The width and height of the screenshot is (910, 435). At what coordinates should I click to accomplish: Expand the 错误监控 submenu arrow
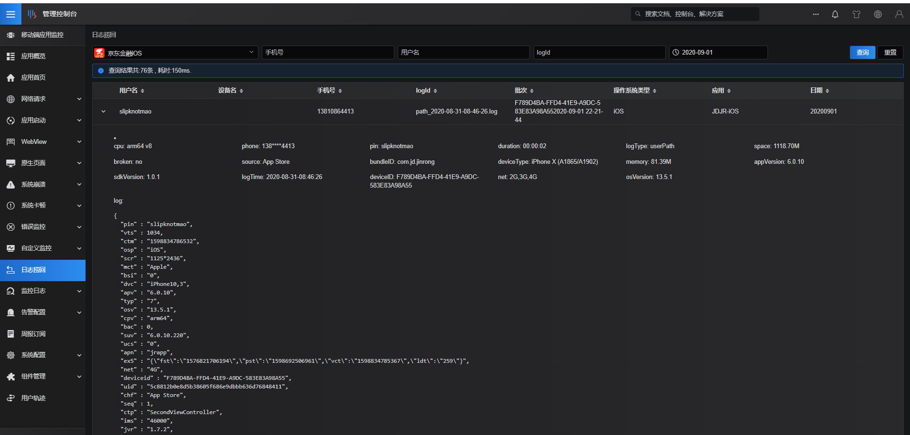79,227
